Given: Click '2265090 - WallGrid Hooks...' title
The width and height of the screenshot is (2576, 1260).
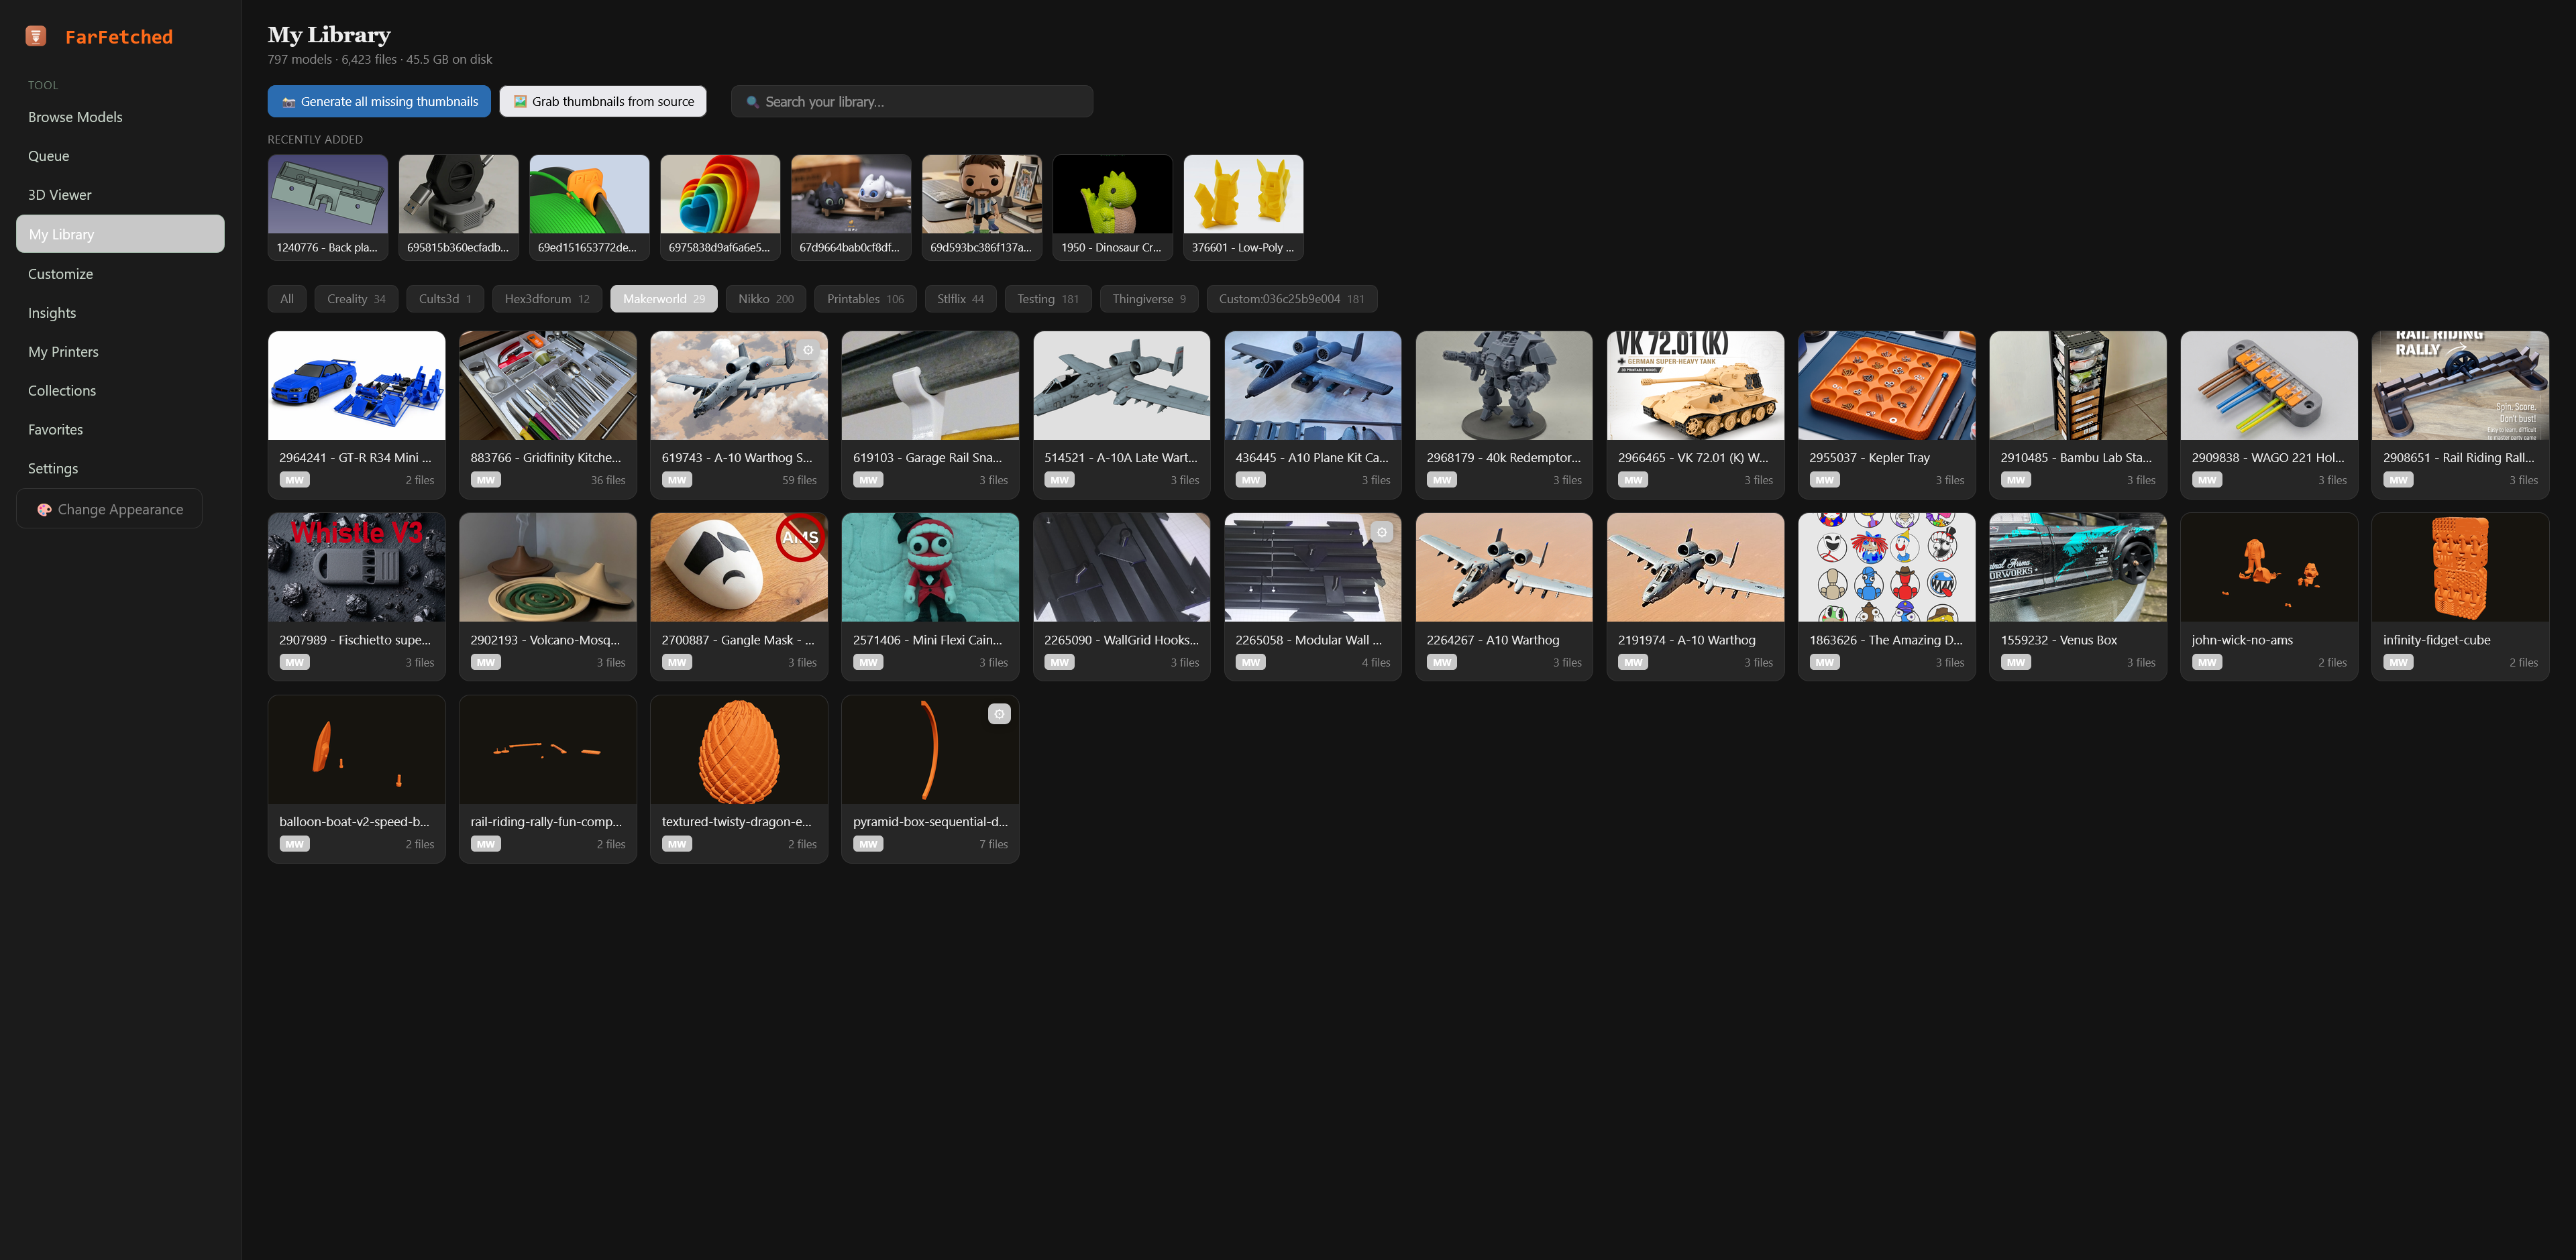Looking at the screenshot, I should [1121, 640].
